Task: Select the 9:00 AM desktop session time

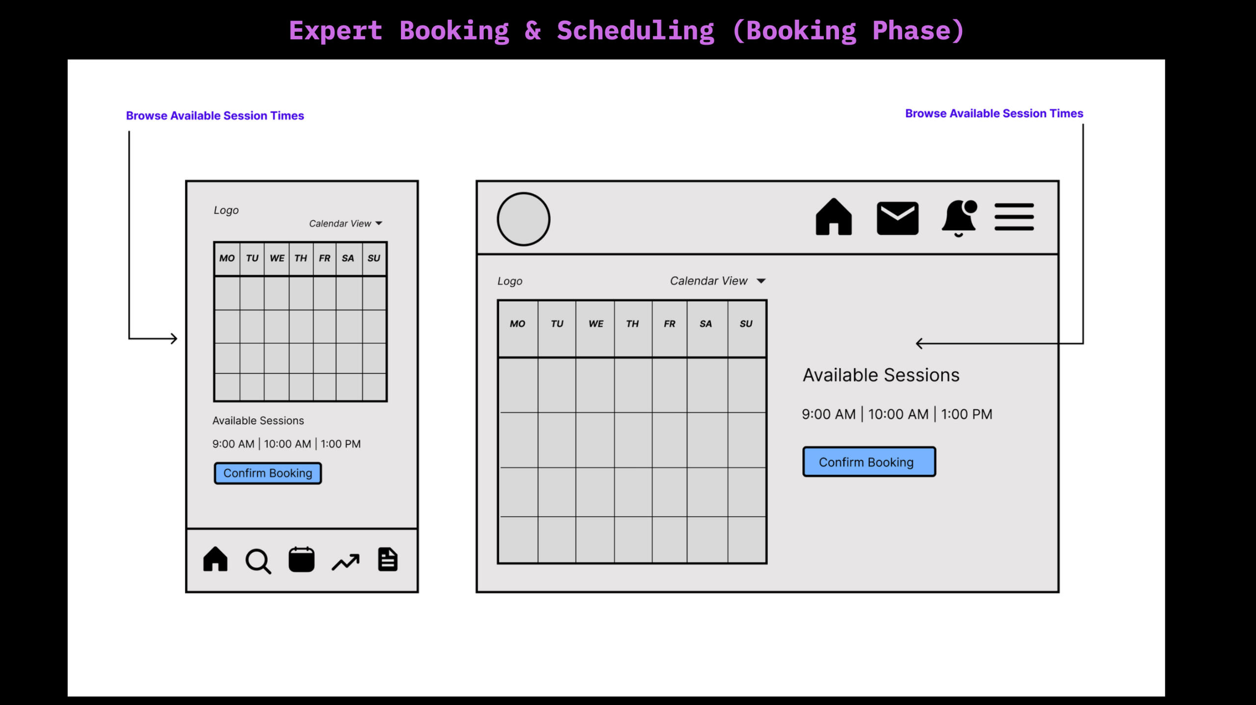Action: [829, 414]
